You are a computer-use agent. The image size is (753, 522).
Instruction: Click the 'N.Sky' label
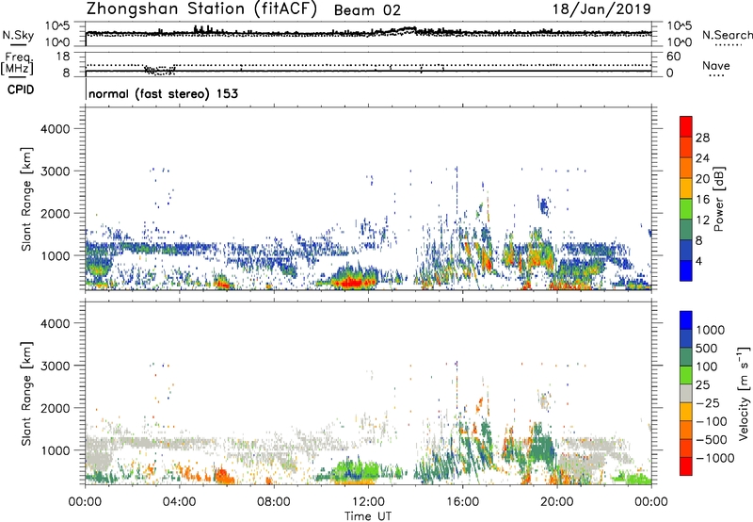coord(18,35)
